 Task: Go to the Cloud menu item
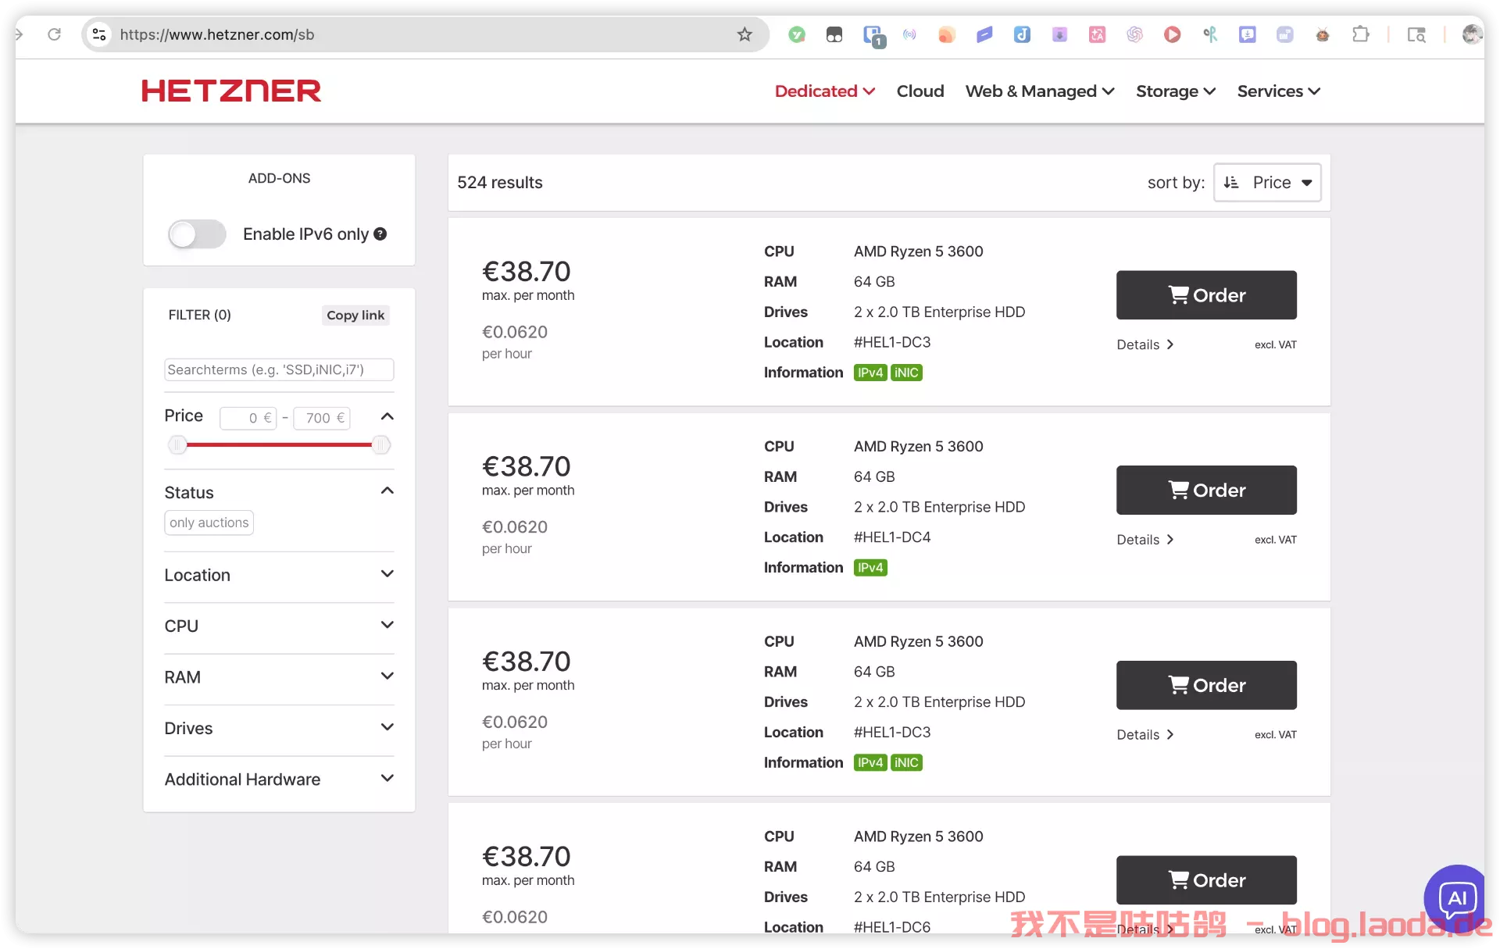920,91
